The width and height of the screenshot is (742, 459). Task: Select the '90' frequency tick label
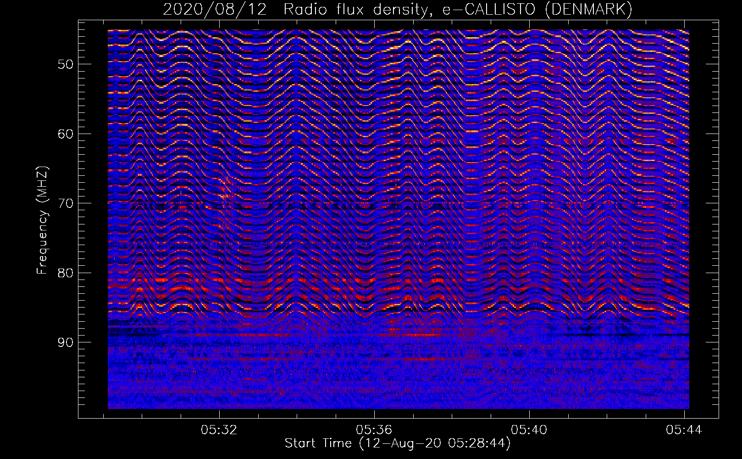coord(66,343)
